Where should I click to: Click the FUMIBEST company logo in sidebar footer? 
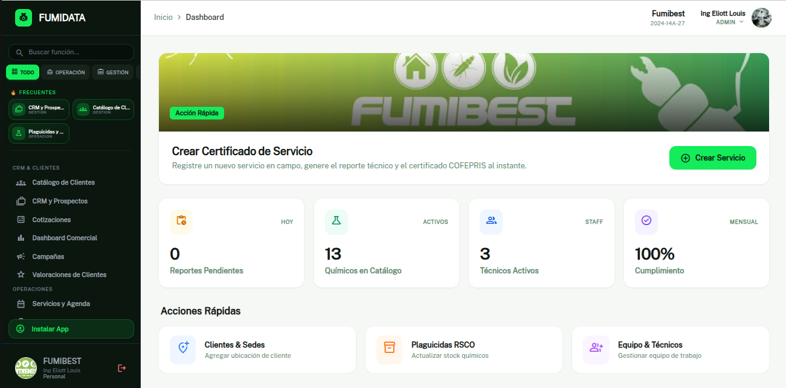point(26,367)
